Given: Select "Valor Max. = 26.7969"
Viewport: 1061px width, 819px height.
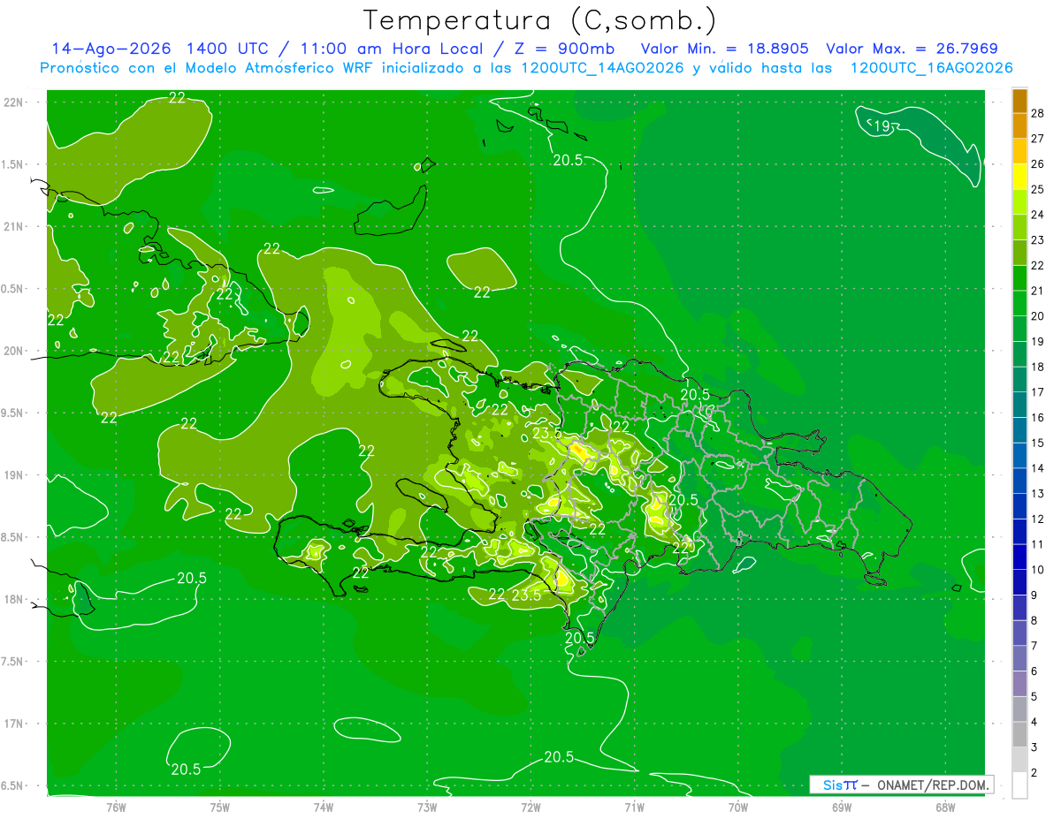Looking at the screenshot, I should click(912, 49).
